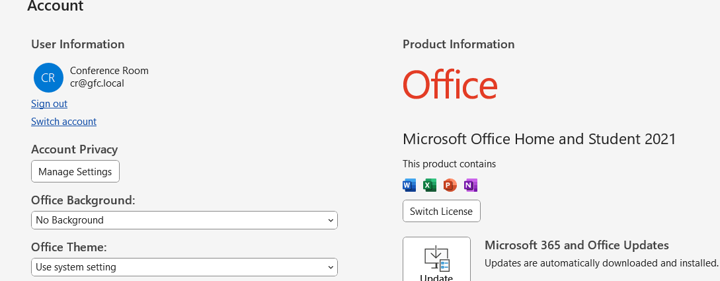Click the Switch account link
Screen dimensions: 720x281
[63, 122]
